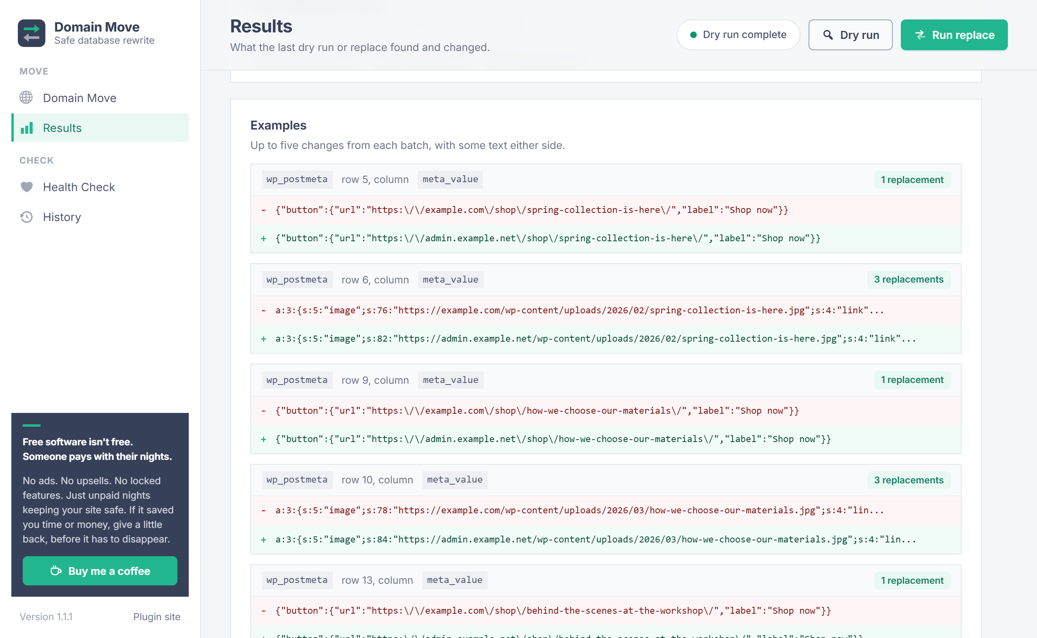The width and height of the screenshot is (1037, 638).
Task: Click removed line with how-we-choose-our-materials shop URL
Action: pyautogui.click(x=606, y=410)
